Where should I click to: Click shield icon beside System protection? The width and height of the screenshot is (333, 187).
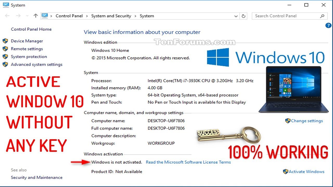[5, 57]
